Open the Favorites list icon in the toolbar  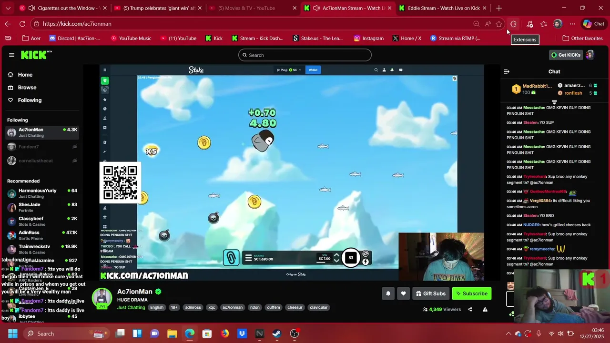[544, 24]
